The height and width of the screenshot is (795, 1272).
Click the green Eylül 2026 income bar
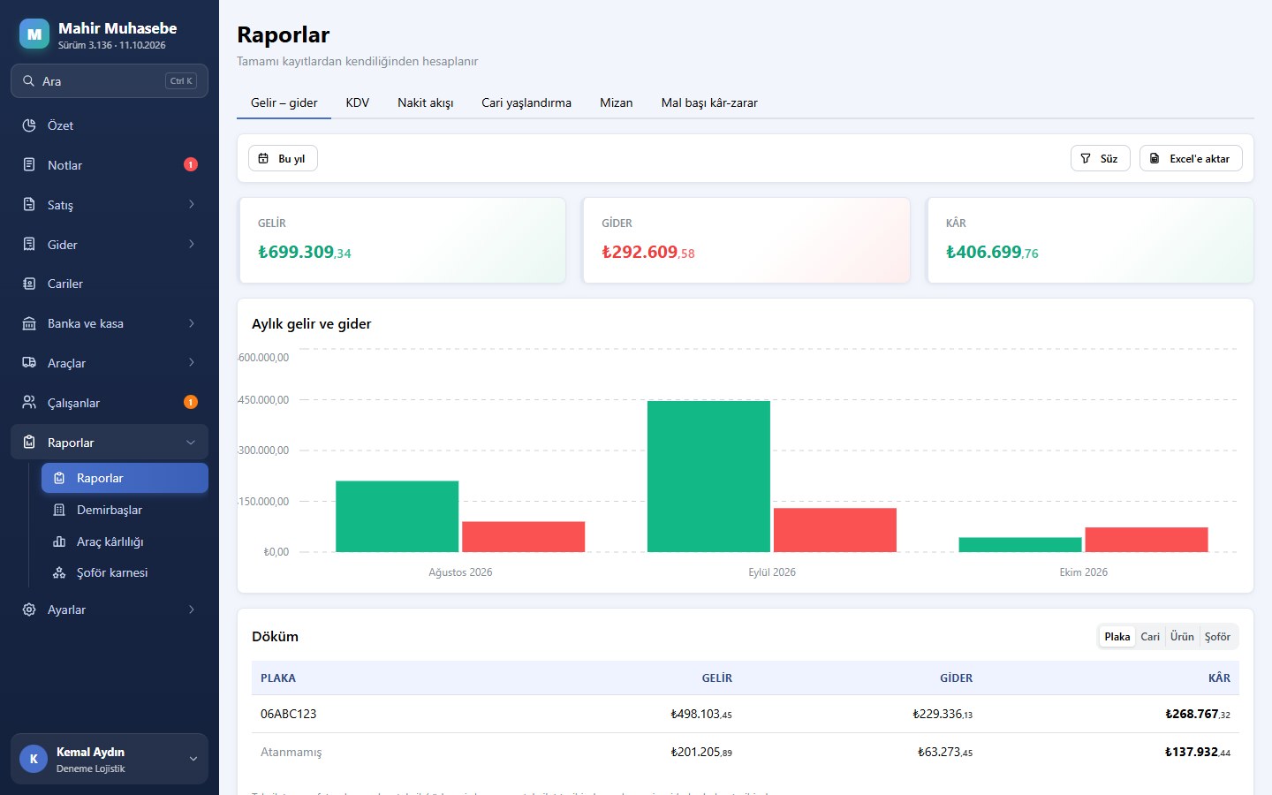coord(708,476)
